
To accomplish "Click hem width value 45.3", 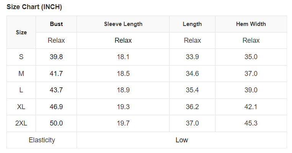I will click(251, 123).
